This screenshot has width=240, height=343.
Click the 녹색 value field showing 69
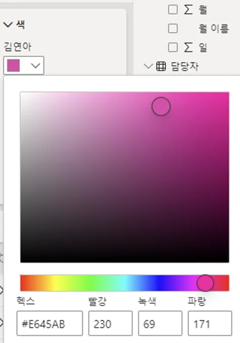[160, 323]
